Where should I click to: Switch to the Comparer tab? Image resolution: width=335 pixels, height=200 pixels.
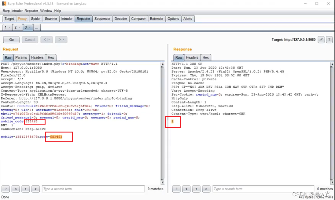[138, 19]
